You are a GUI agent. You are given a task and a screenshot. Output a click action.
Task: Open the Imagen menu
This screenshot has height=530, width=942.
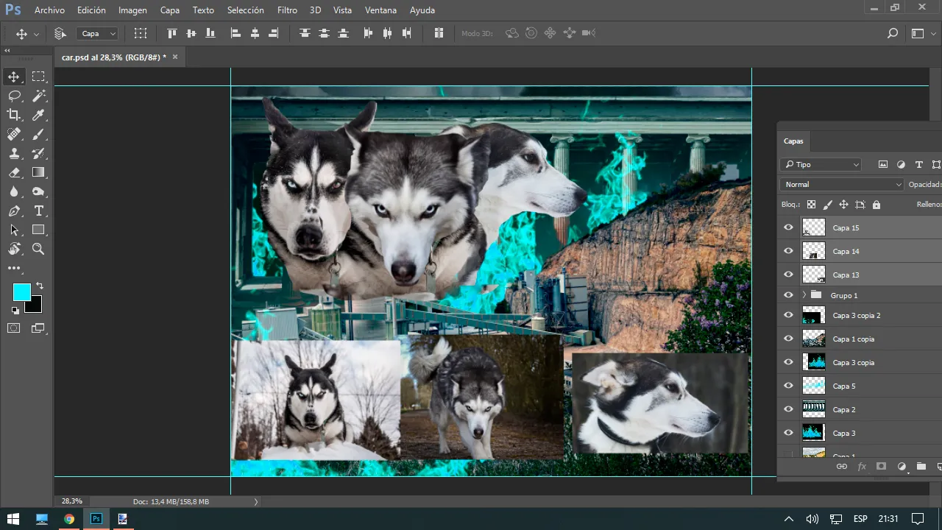tap(132, 10)
